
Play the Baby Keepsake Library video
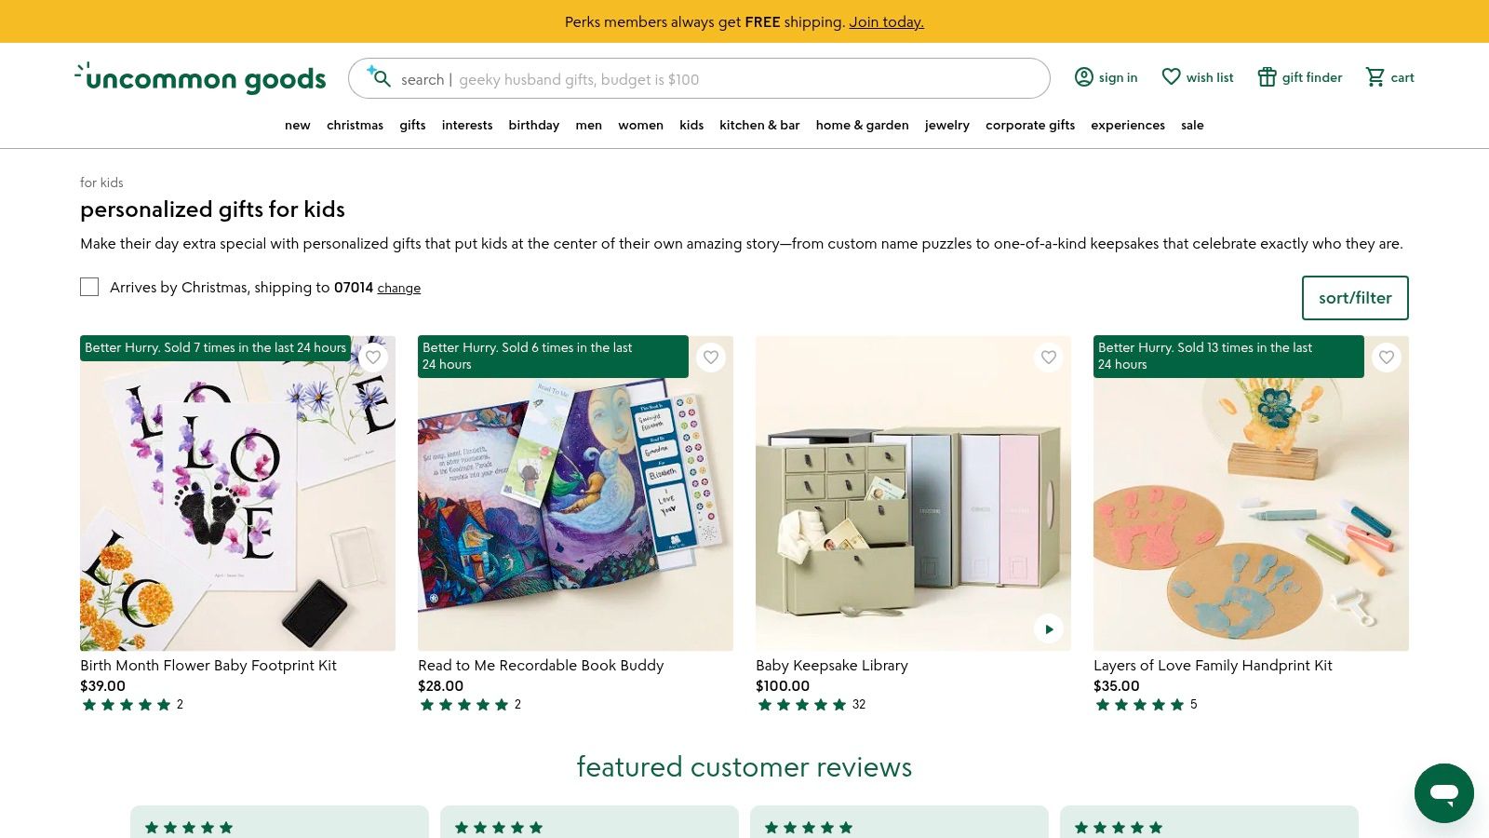pos(1048,629)
